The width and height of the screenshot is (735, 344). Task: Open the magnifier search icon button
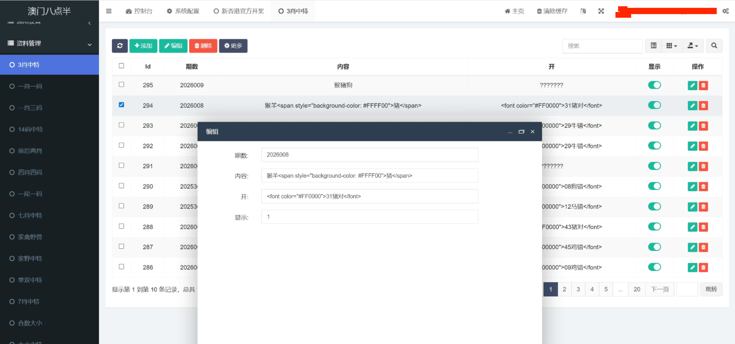pos(714,46)
